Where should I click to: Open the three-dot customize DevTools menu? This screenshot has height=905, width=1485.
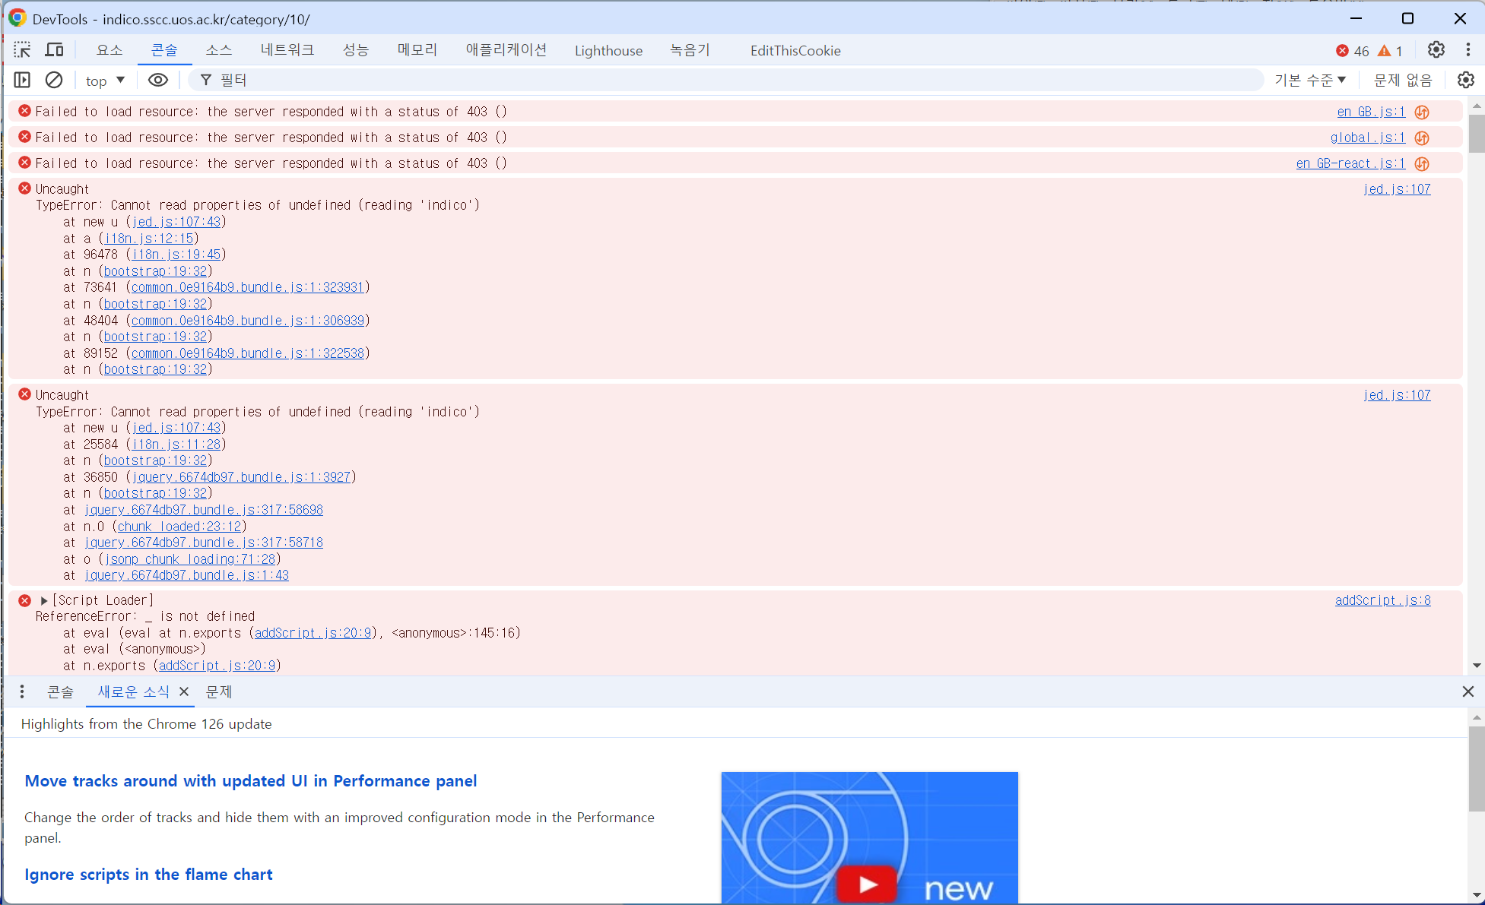point(1468,50)
